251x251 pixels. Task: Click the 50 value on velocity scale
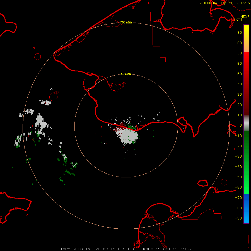[240, 74]
